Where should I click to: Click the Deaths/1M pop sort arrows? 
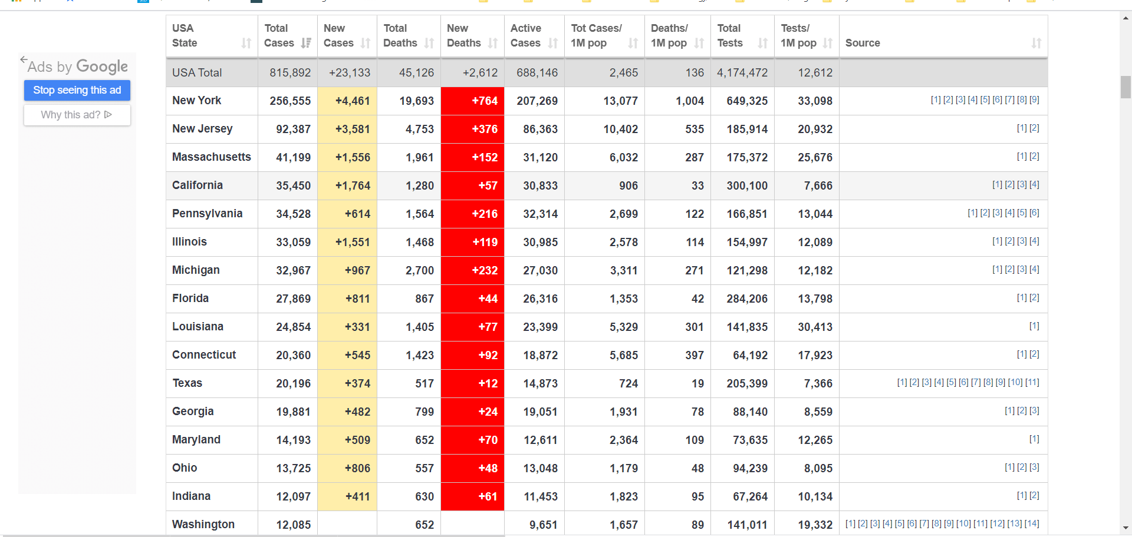[699, 43]
